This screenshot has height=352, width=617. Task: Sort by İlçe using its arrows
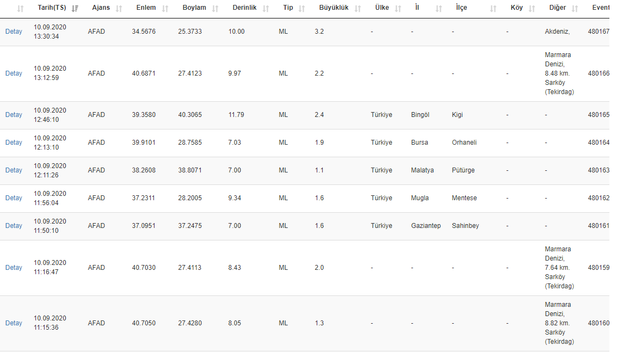[493, 9]
